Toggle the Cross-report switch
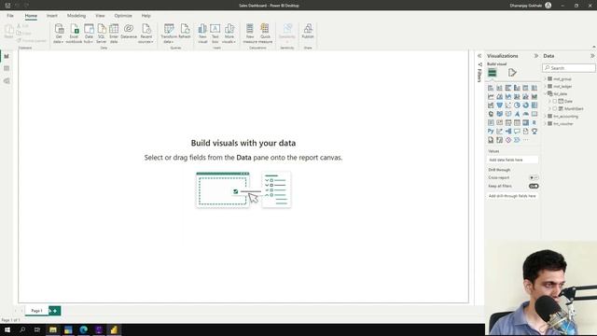Image resolution: width=597 pixels, height=336 pixels. point(534,177)
